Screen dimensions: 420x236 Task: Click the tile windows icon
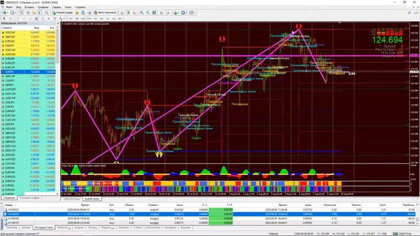(154, 12)
